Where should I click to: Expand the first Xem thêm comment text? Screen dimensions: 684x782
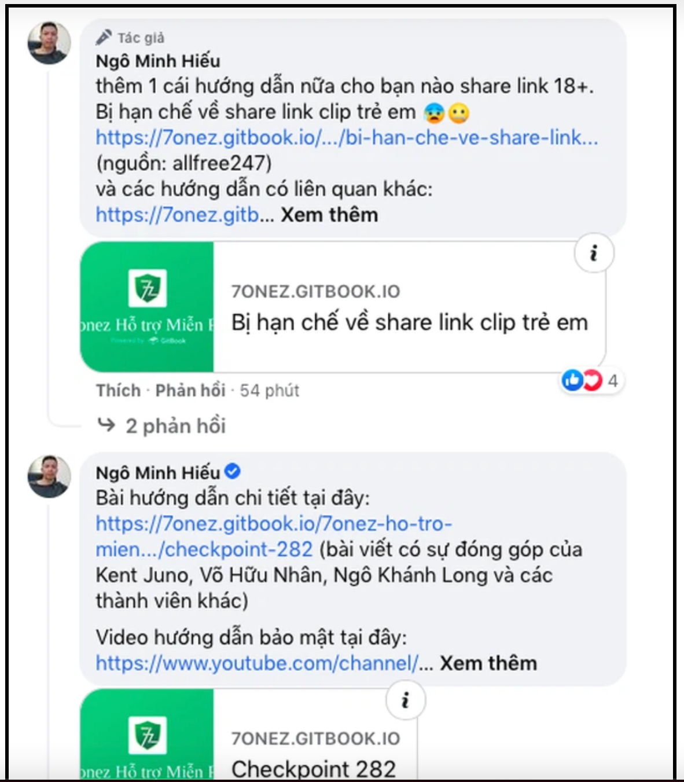[328, 214]
